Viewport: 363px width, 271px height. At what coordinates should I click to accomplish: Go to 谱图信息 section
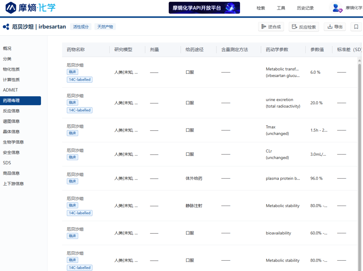[11, 121]
